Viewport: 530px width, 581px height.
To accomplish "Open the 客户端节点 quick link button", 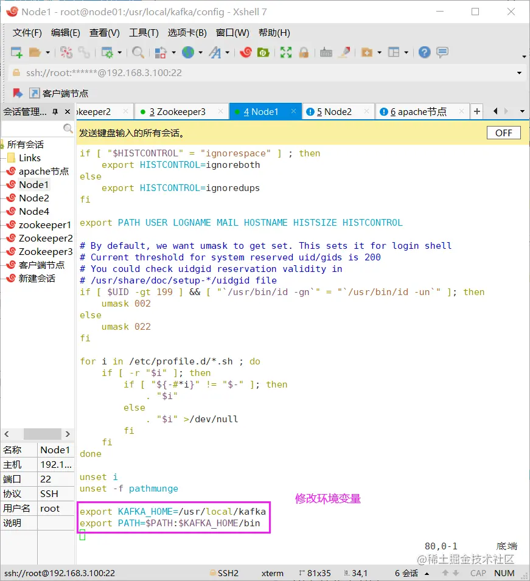I will tap(59, 93).
